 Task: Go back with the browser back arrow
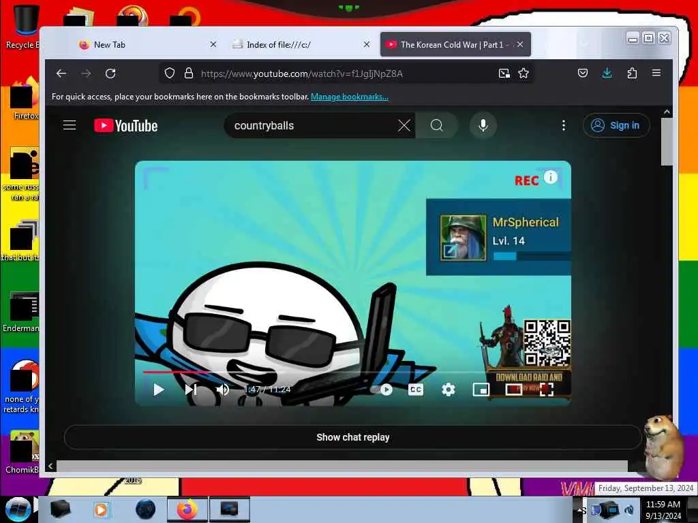point(61,74)
